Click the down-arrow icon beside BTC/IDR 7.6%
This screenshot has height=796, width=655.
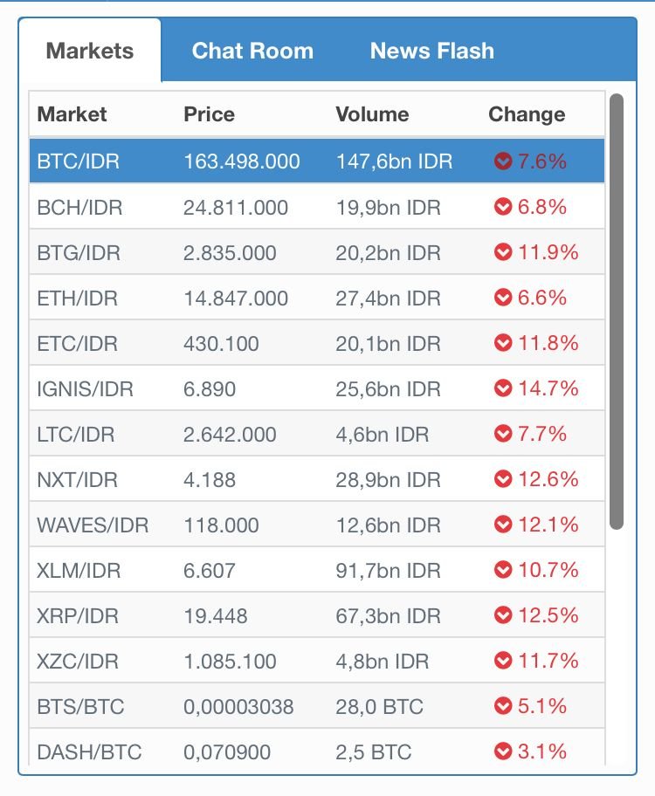tap(502, 161)
